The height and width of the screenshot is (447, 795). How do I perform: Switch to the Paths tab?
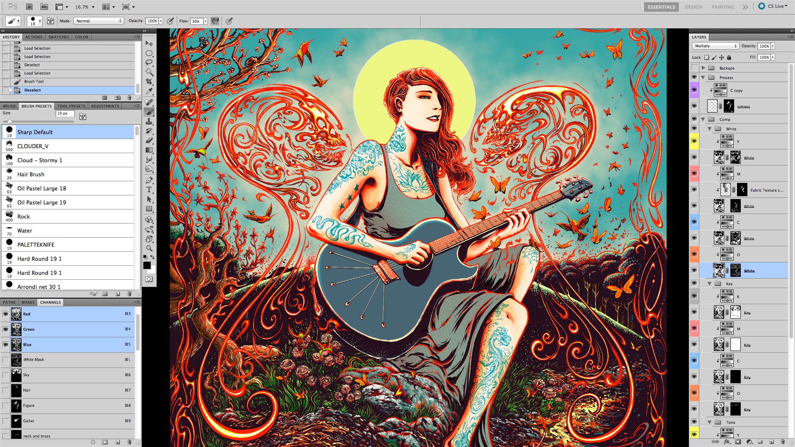pyautogui.click(x=9, y=302)
